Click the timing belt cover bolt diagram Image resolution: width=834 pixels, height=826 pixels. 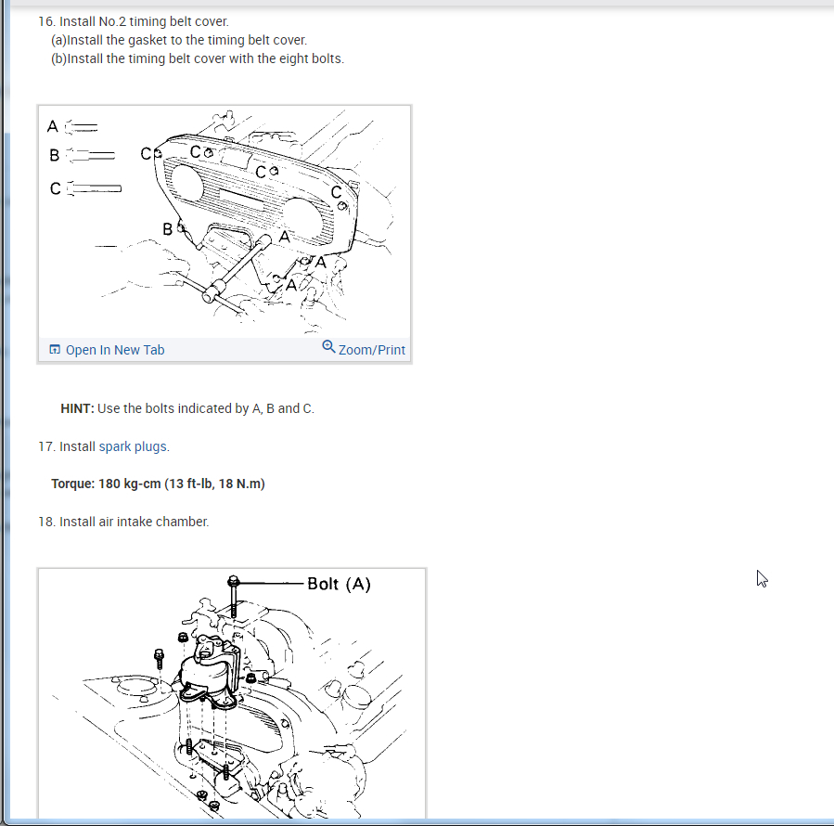pos(225,222)
